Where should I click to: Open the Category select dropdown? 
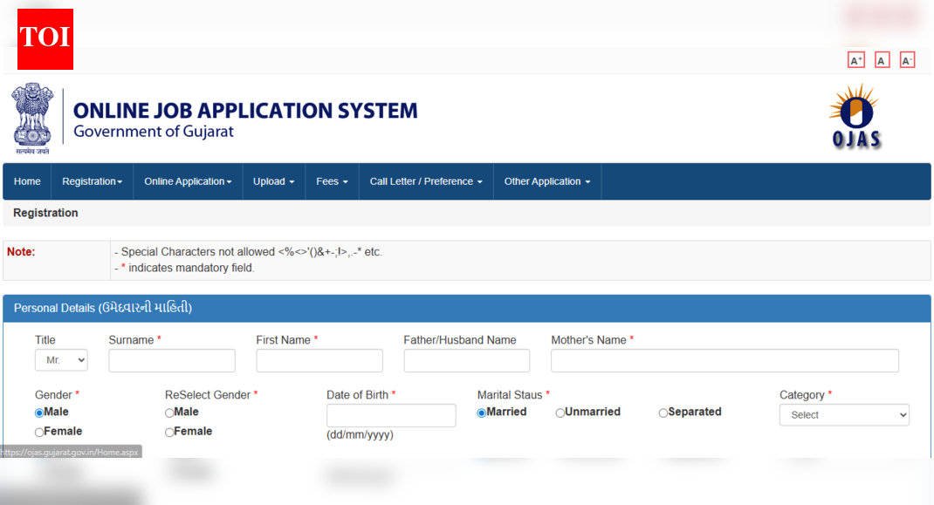click(x=843, y=415)
